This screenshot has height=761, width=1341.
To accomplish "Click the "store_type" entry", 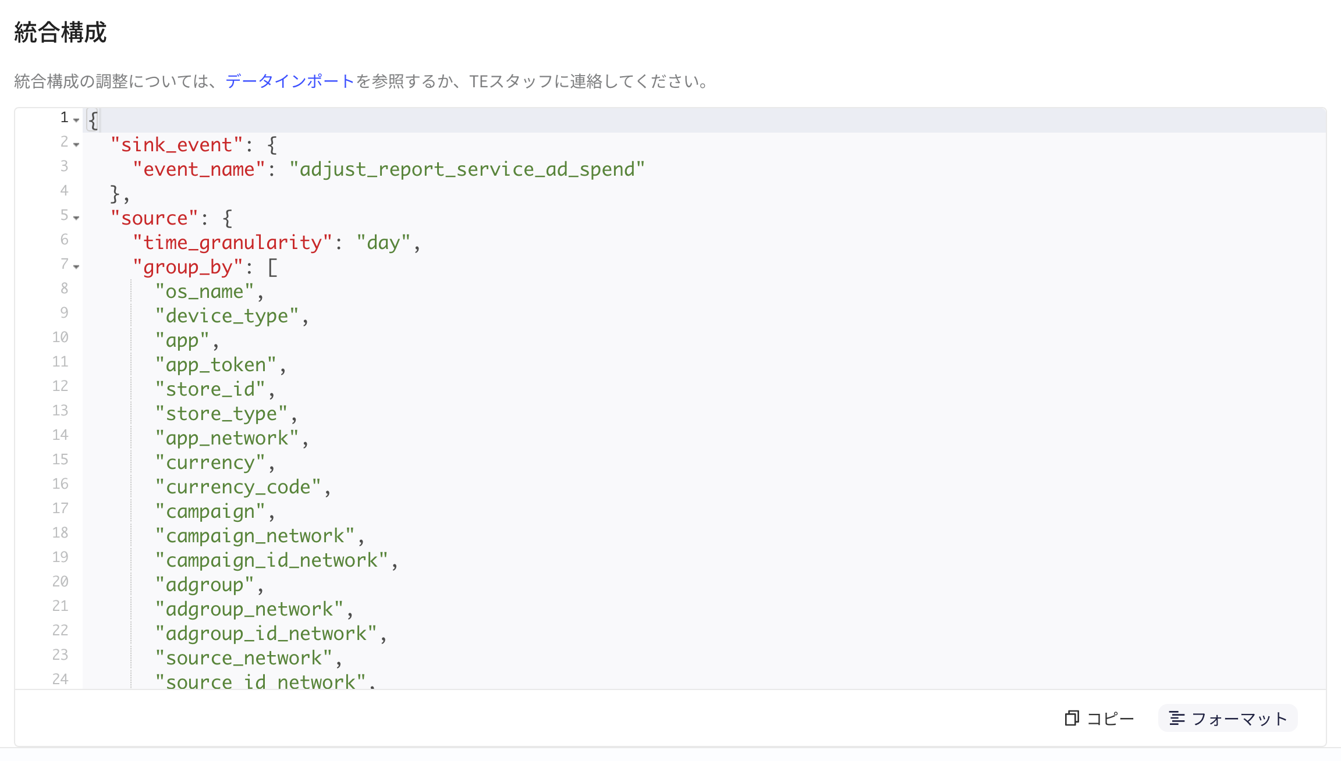I will (221, 414).
